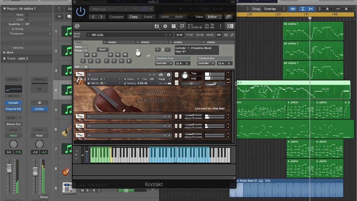The height and width of the screenshot is (201, 357).
Task: Toggle the Gb note tuning button
Action: (x=110, y=55)
